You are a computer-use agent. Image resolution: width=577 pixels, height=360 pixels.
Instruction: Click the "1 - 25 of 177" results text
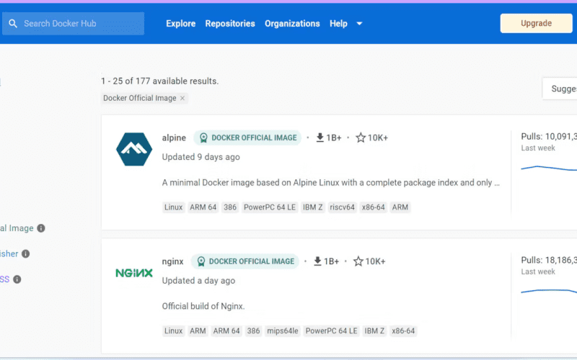159,81
